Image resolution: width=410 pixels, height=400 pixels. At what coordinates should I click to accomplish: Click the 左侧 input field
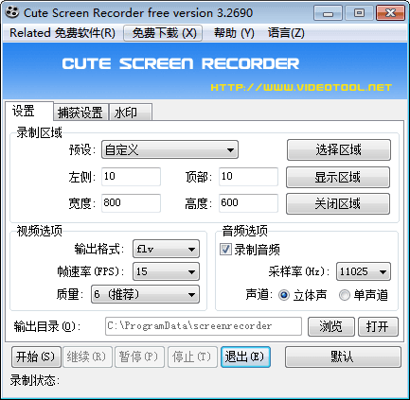(131, 176)
